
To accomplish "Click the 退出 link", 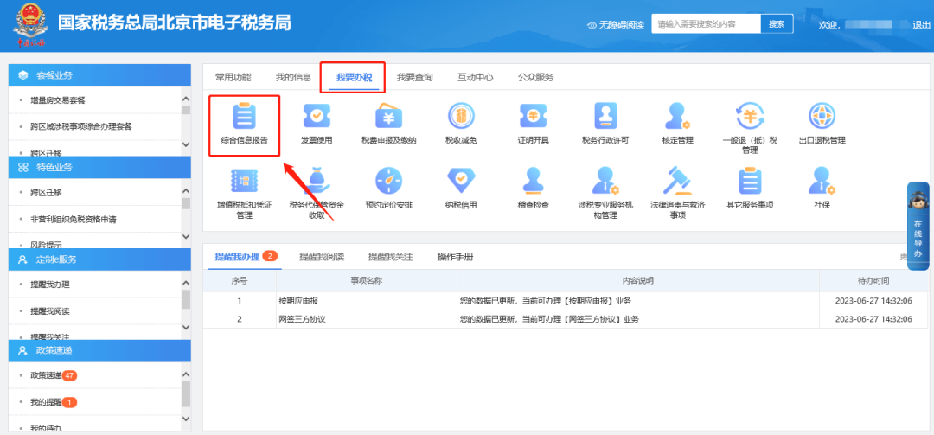I will tap(922, 25).
